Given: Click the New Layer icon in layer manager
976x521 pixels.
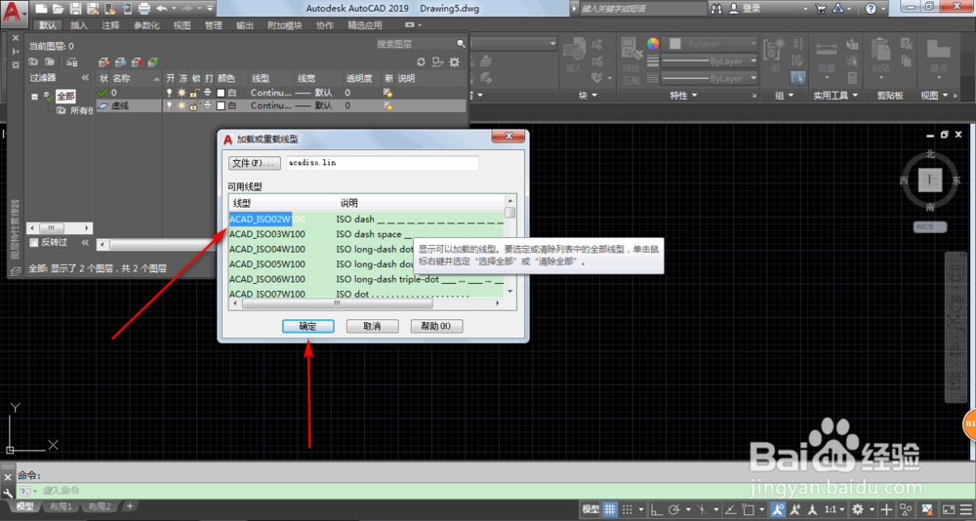Looking at the screenshot, I should (104, 62).
